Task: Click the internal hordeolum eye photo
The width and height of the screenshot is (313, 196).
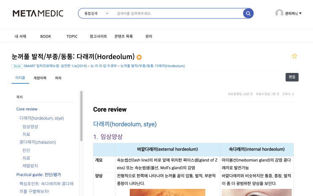Action: [x=257, y=192]
